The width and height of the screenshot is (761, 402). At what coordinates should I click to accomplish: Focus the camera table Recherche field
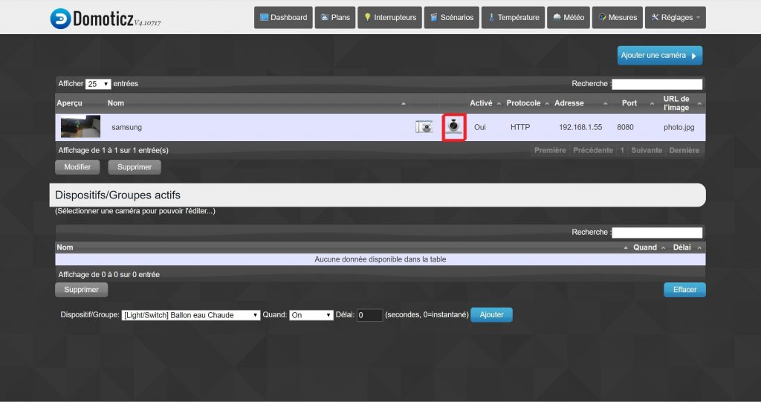[x=657, y=84]
